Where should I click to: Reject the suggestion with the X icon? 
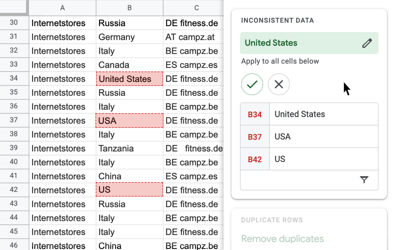(x=279, y=84)
